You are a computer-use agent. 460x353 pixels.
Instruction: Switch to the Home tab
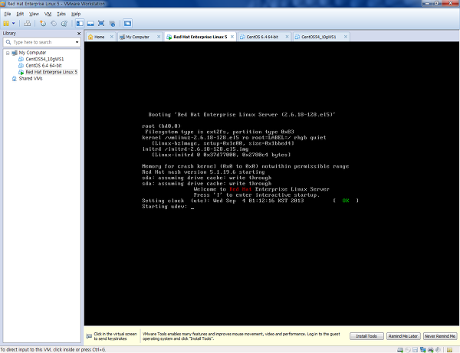tap(97, 37)
